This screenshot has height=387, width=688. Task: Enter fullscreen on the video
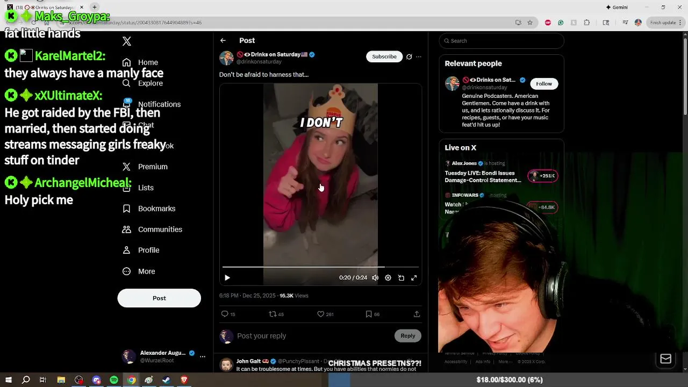(x=414, y=278)
